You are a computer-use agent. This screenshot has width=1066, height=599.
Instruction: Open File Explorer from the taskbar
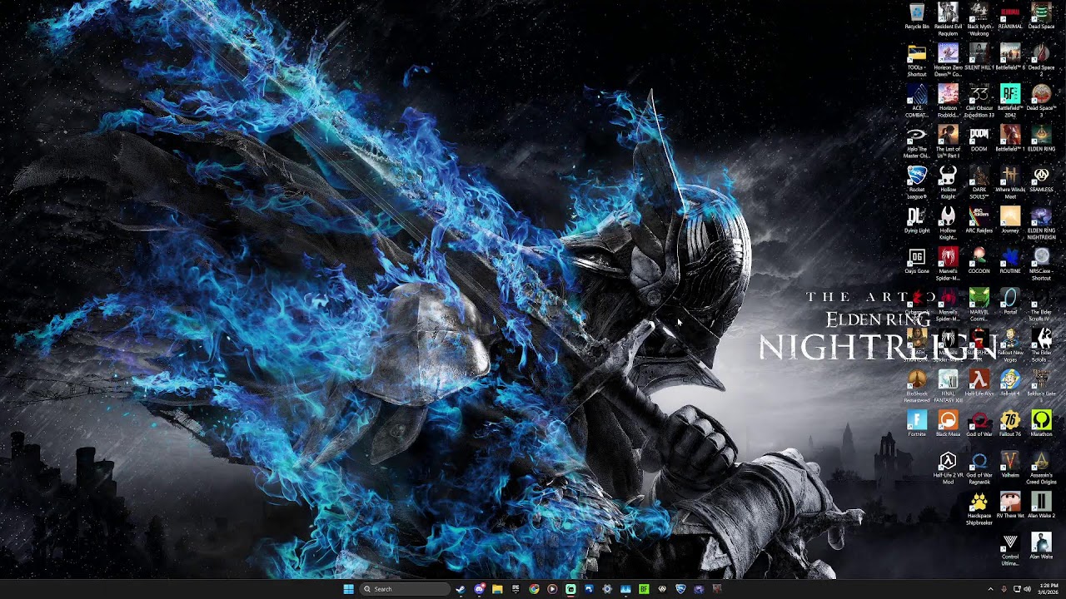click(x=497, y=589)
